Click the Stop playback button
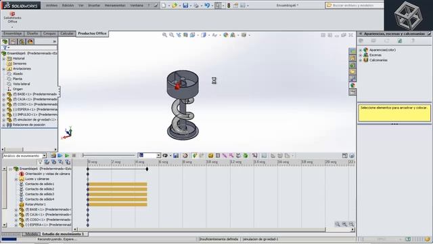The image size is (433, 244). 74,156
